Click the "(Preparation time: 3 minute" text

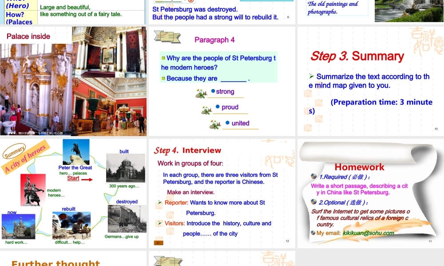point(381,102)
